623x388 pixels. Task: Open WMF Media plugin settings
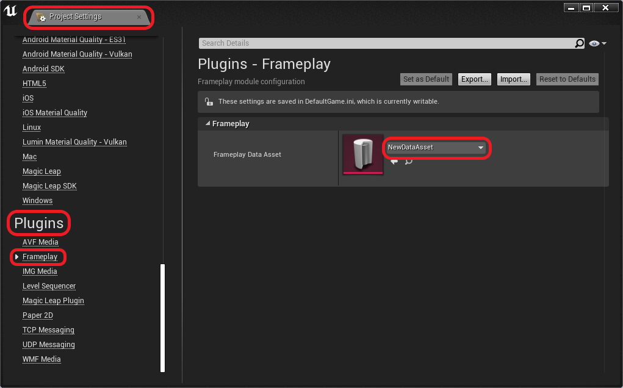pyautogui.click(x=41, y=359)
